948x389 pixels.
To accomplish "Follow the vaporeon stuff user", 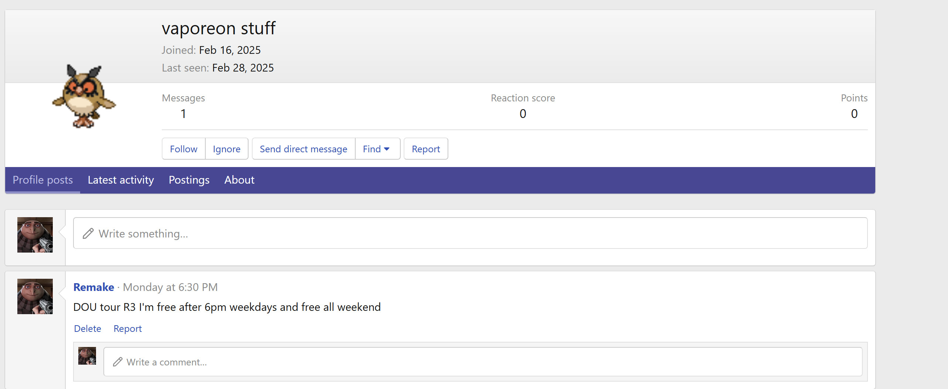I will pyautogui.click(x=184, y=149).
